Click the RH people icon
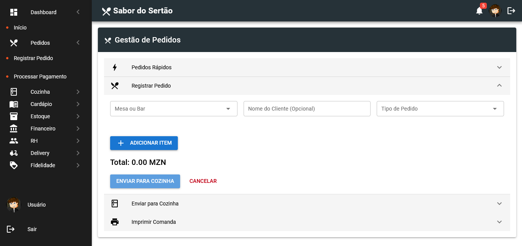 (x=14, y=141)
